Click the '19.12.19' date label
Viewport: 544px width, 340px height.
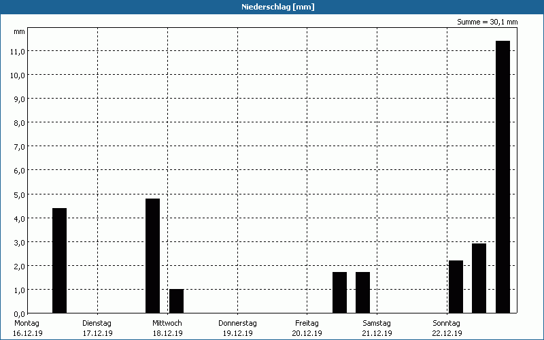pyautogui.click(x=237, y=333)
